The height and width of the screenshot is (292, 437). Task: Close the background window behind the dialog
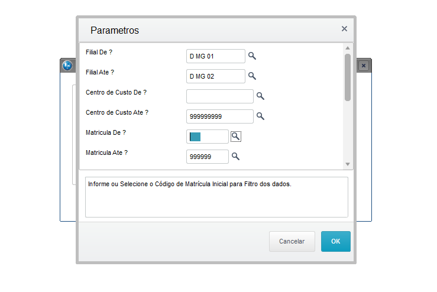pos(364,66)
